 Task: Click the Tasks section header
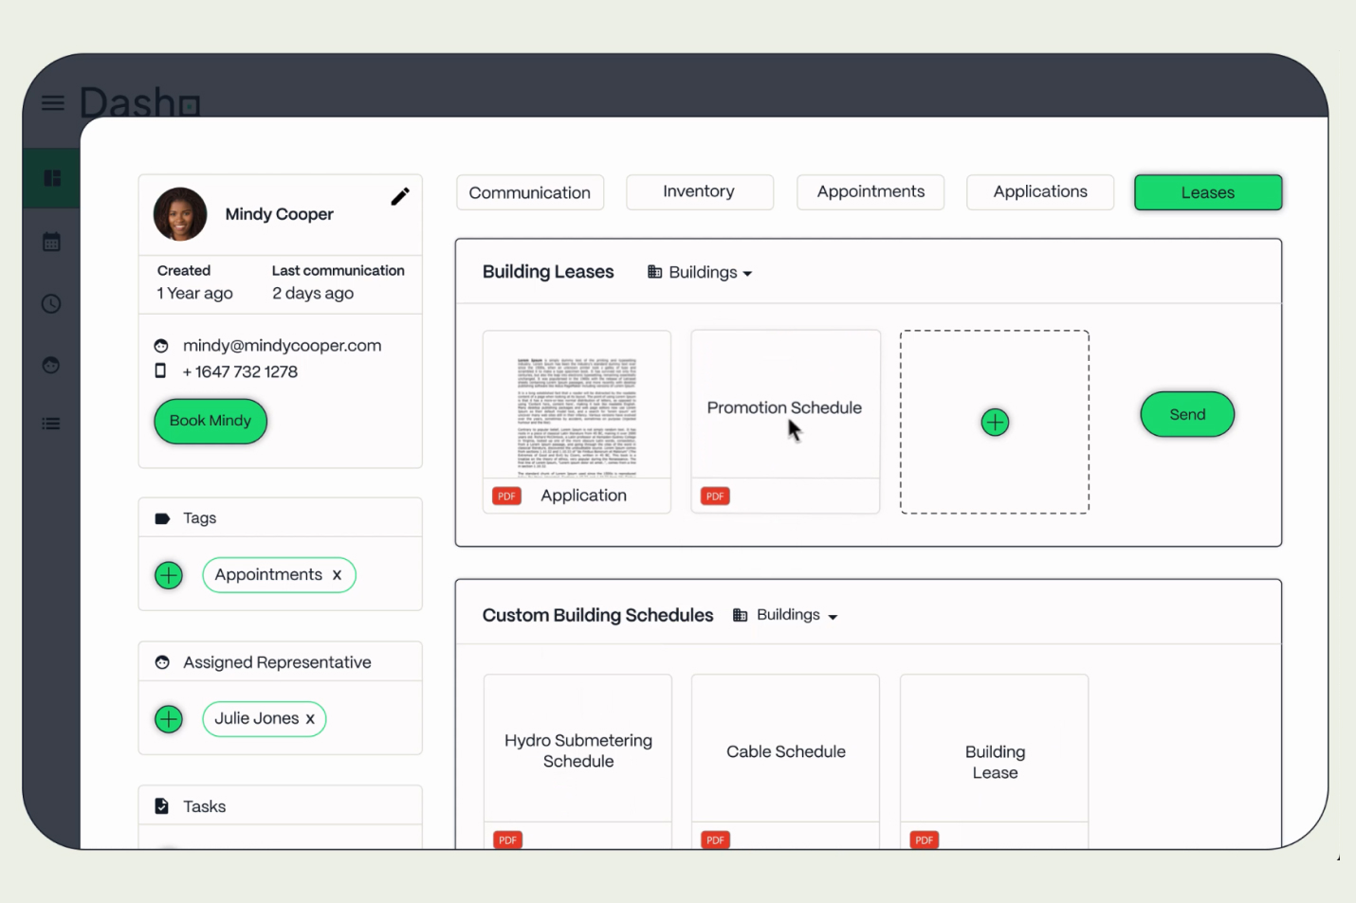tap(281, 805)
